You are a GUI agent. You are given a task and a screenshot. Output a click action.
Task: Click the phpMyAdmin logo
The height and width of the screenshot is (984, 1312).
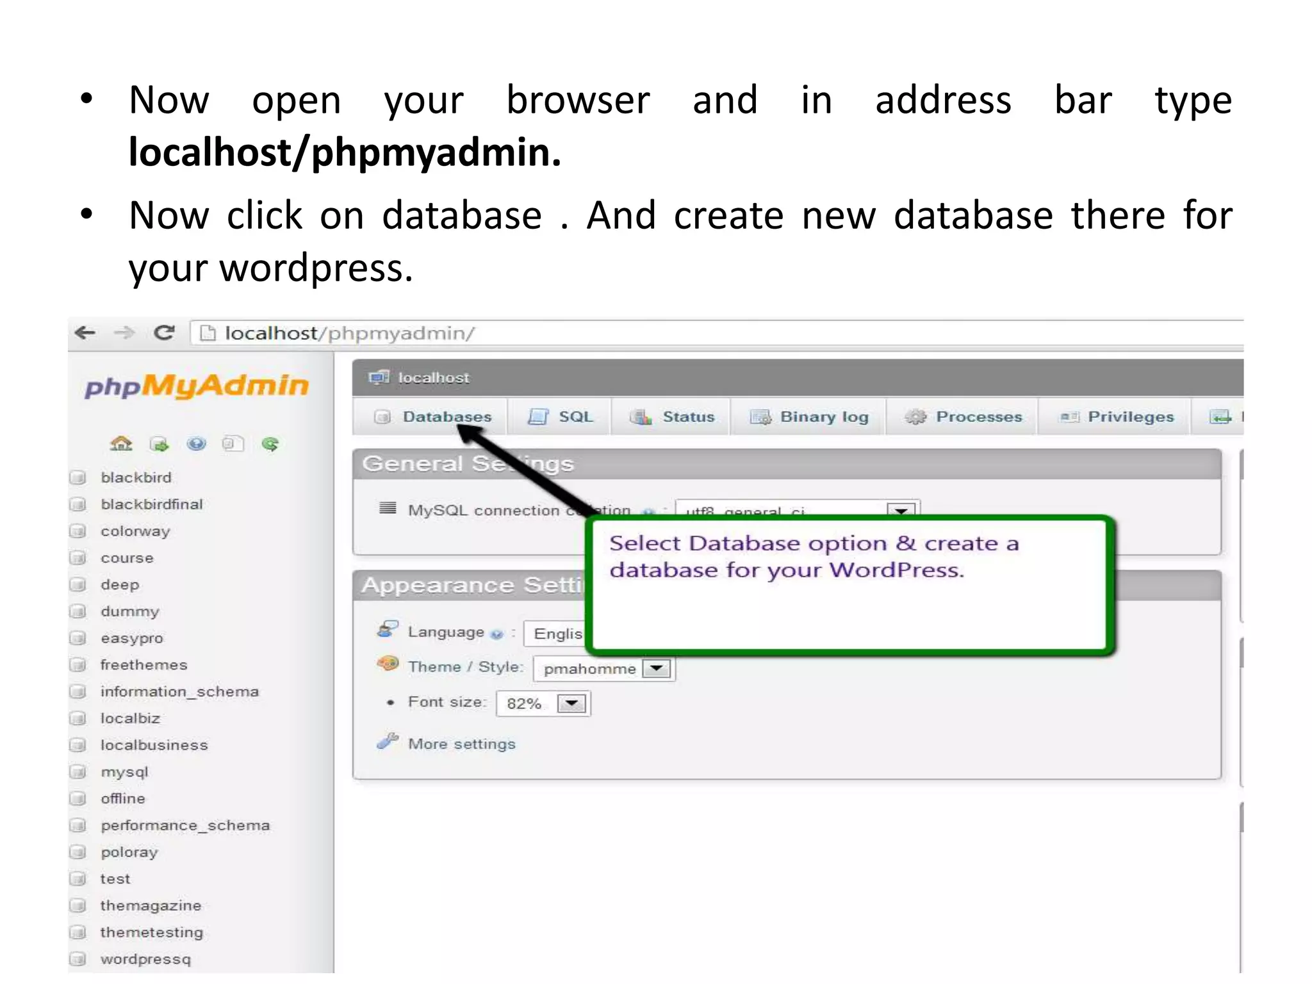click(197, 386)
